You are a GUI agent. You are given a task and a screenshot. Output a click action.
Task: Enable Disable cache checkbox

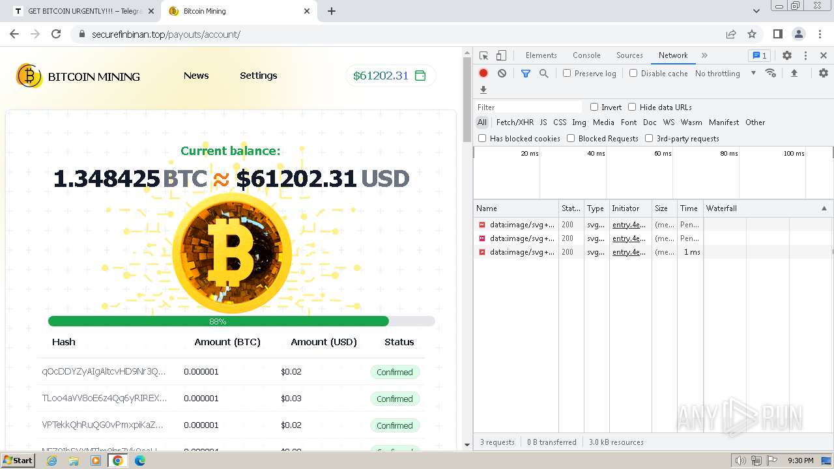pos(633,74)
